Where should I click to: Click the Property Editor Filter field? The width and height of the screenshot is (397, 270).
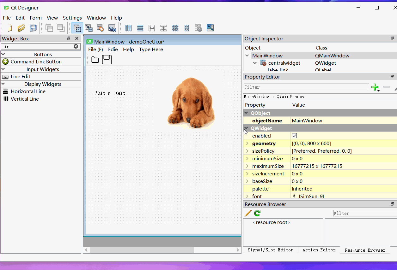306,87
